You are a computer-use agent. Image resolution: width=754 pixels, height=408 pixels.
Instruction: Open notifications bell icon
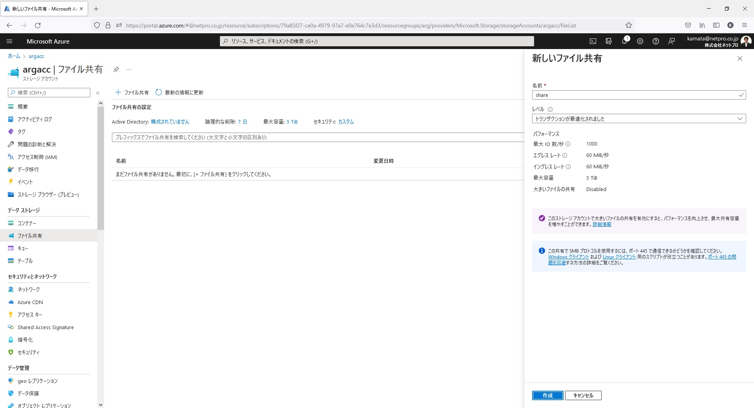click(624, 41)
